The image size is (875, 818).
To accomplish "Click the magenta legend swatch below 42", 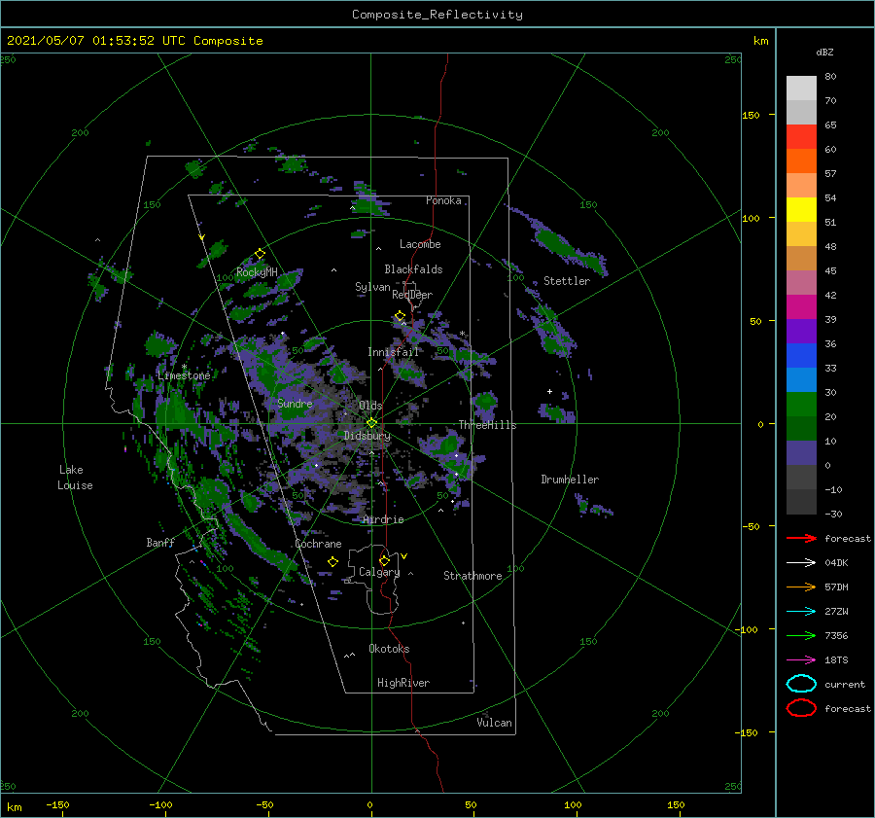I will click(x=801, y=306).
